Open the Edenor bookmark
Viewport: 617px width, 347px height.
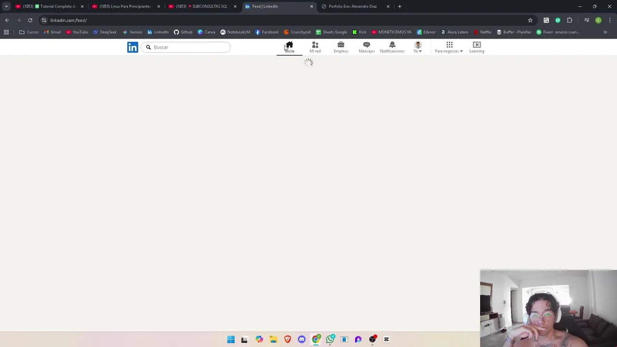pos(426,32)
